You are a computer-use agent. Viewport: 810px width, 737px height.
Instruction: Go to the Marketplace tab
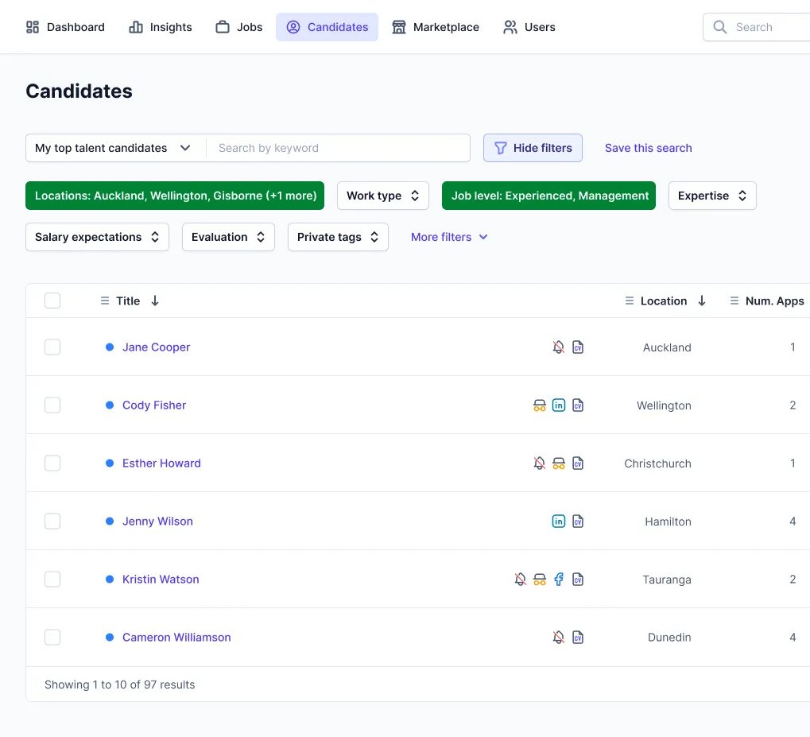436,27
